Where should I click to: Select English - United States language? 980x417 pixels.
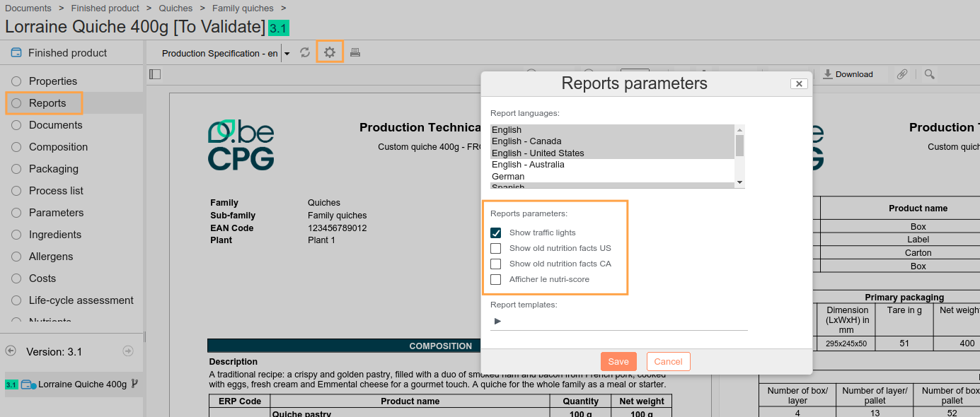613,153
